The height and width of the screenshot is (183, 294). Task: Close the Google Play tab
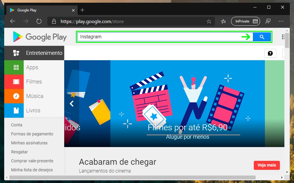[73, 10]
